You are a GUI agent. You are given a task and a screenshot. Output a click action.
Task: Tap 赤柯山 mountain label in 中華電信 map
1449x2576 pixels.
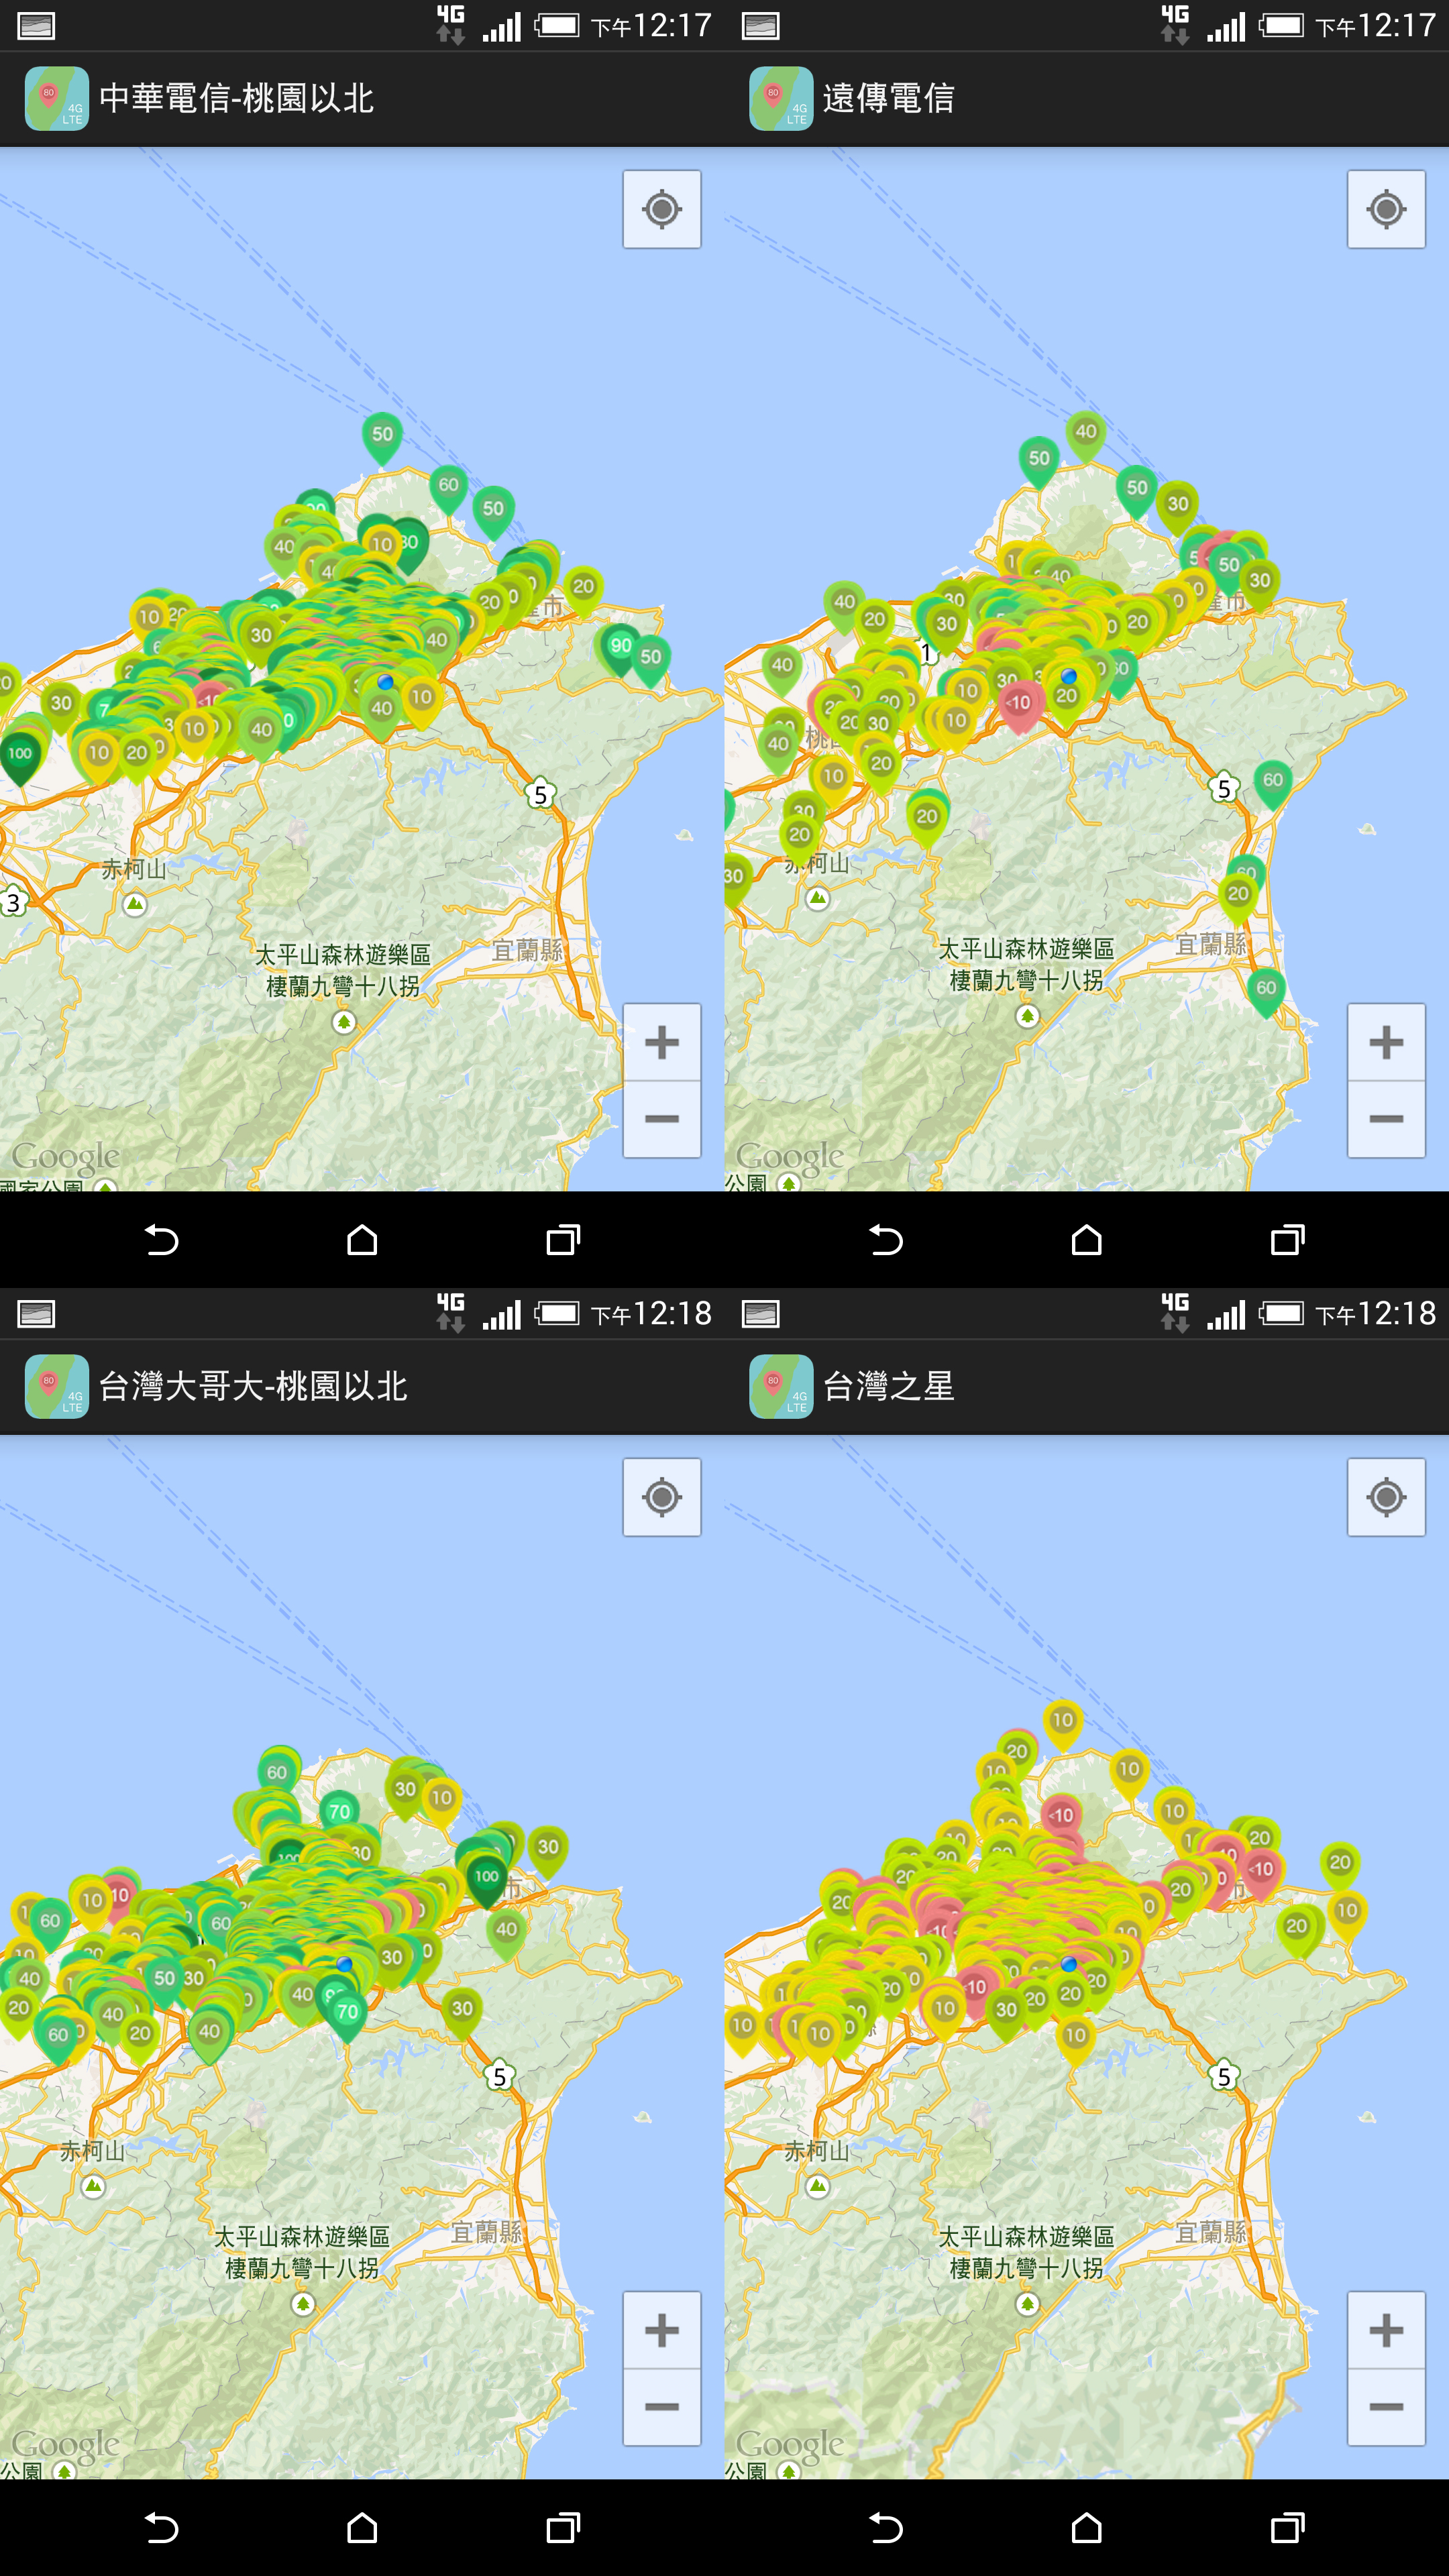pyautogui.click(x=133, y=869)
